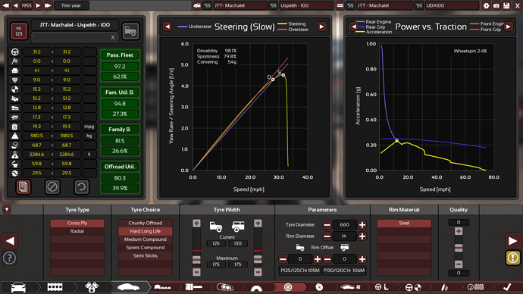Adjust the Quality slider handle

pos(459,248)
